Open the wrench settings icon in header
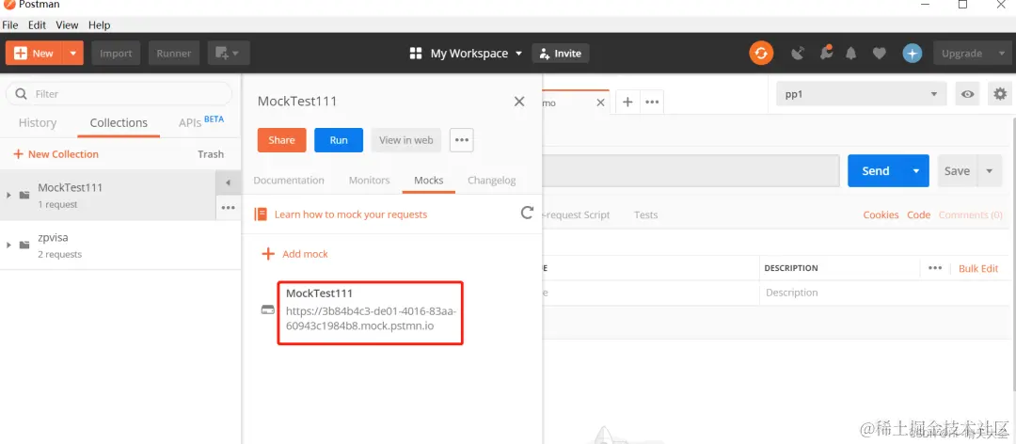The height and width of the screenshot is (444, 1016). pos(826,54)
